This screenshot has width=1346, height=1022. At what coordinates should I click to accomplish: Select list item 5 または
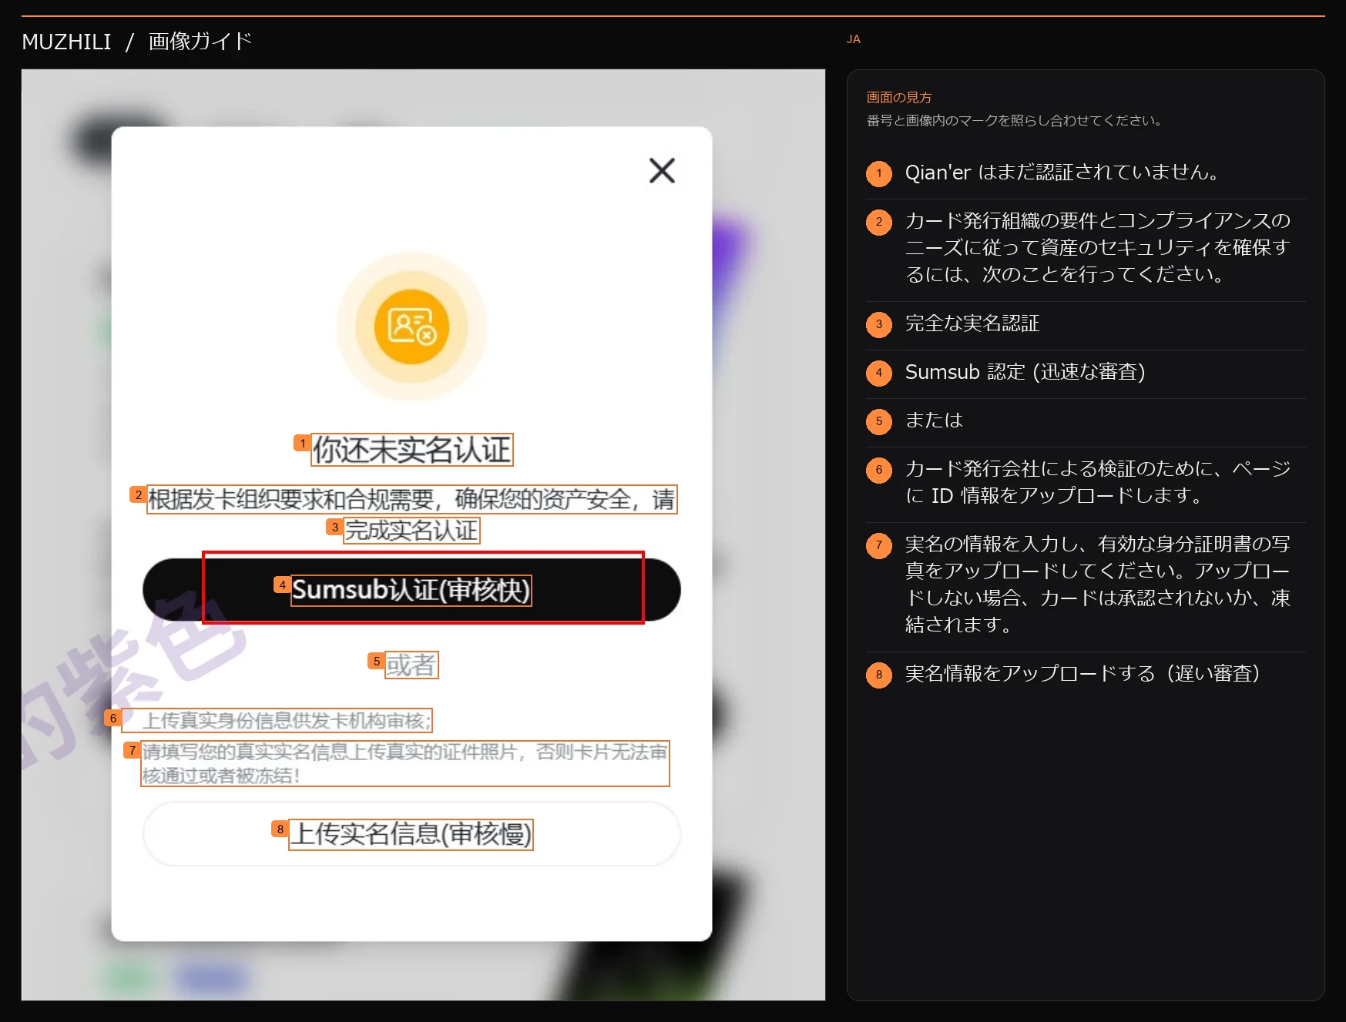[x=1086, y=421]
